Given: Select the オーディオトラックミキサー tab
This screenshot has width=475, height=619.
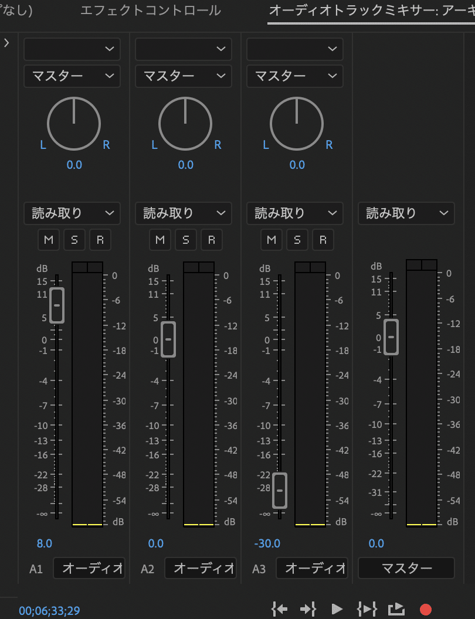Looking at the screenshot, I should click(x=364, y=10).
